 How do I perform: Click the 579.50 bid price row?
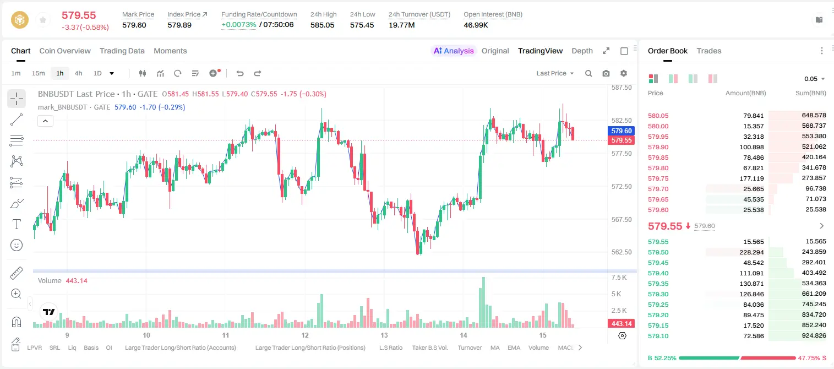[x=737, y=252]
